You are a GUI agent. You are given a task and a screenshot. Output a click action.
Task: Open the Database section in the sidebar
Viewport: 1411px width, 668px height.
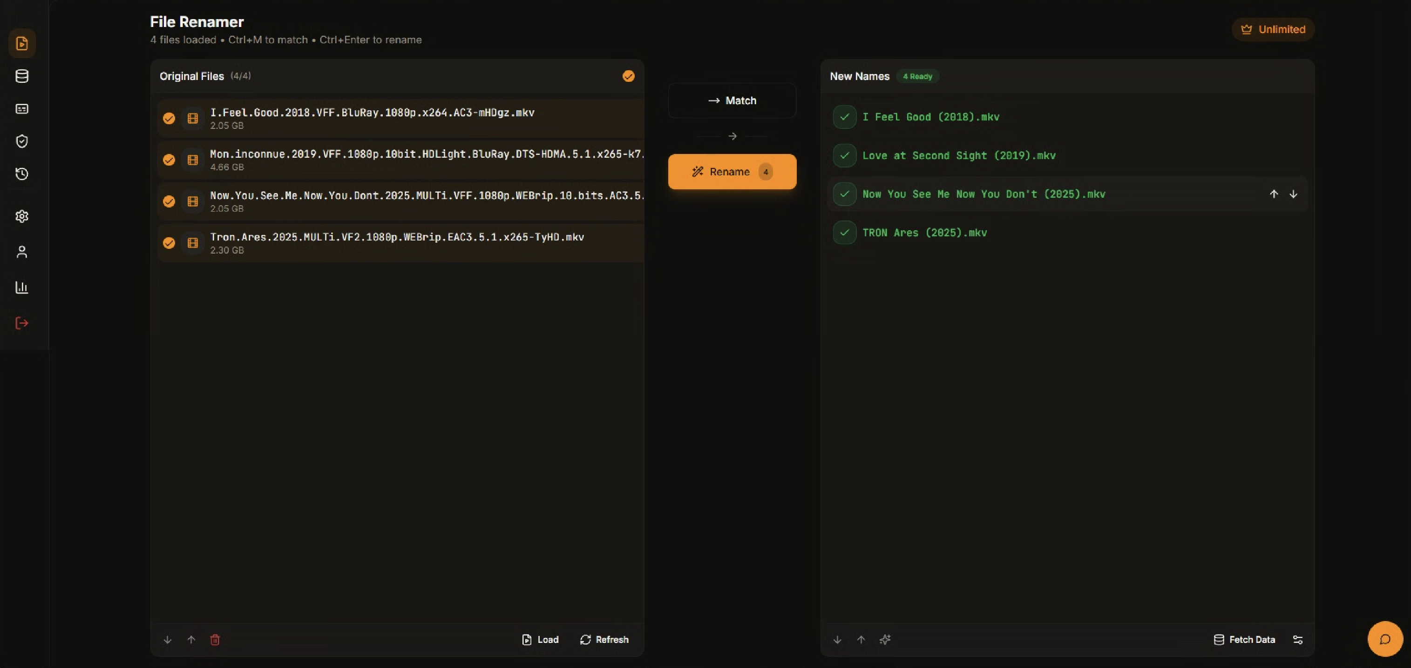[22, 76]
